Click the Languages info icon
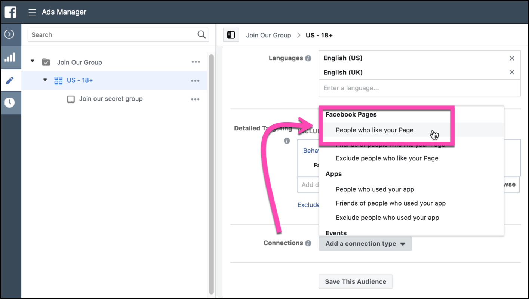 (308, 58)
